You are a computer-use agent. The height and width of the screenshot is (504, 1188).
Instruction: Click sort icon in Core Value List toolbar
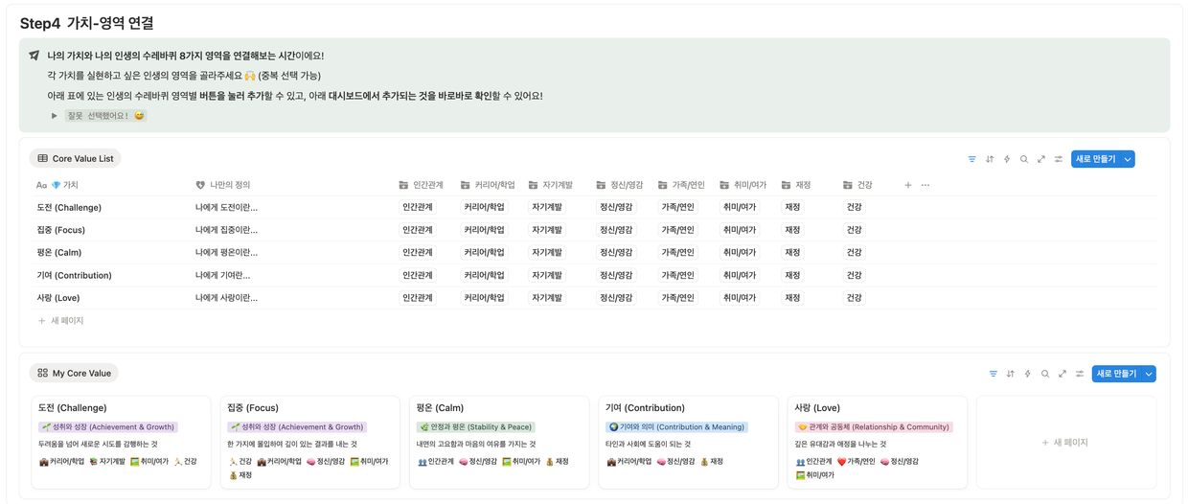click(x=990, y=159)
